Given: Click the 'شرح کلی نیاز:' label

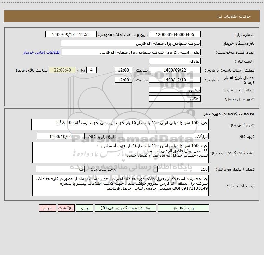Looking at the screenshot, I should tap(242, 125).
